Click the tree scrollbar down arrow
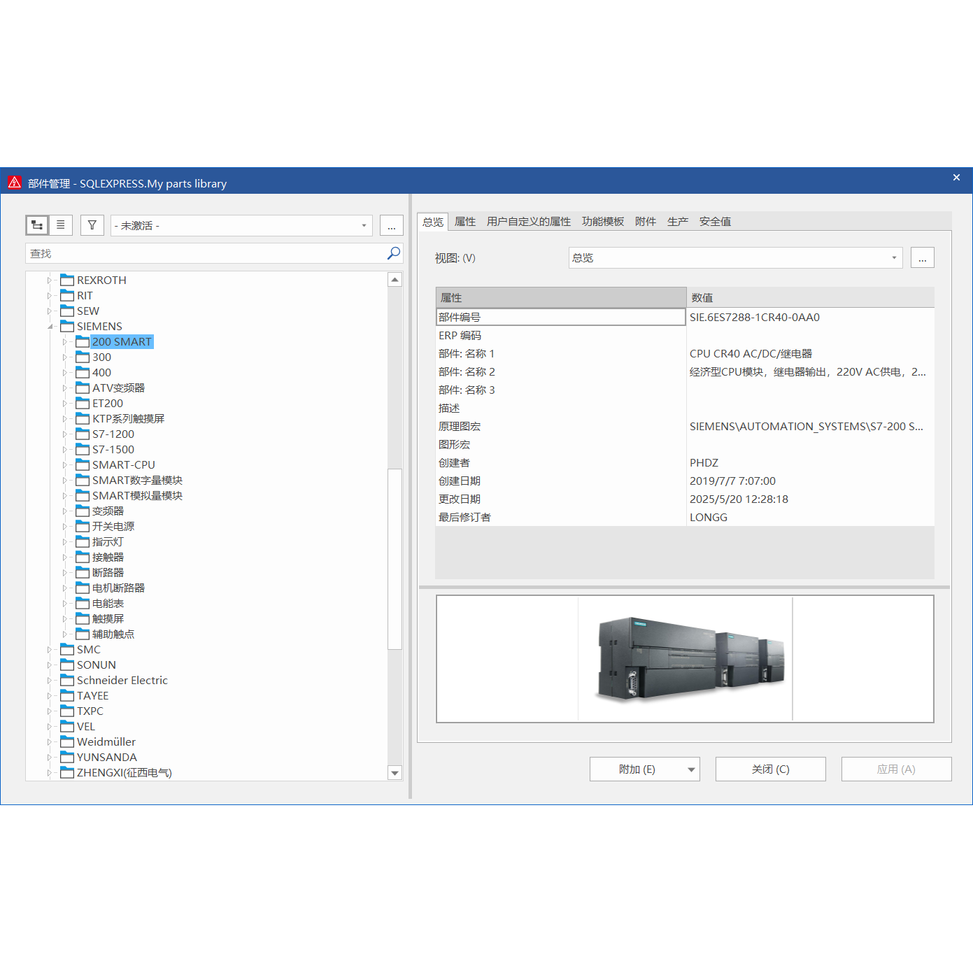 395,773
